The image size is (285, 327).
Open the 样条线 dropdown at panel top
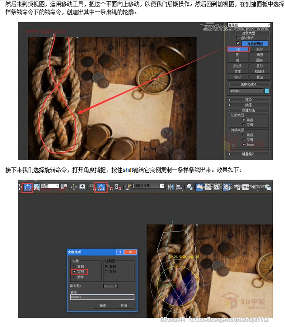pos(249,25)
